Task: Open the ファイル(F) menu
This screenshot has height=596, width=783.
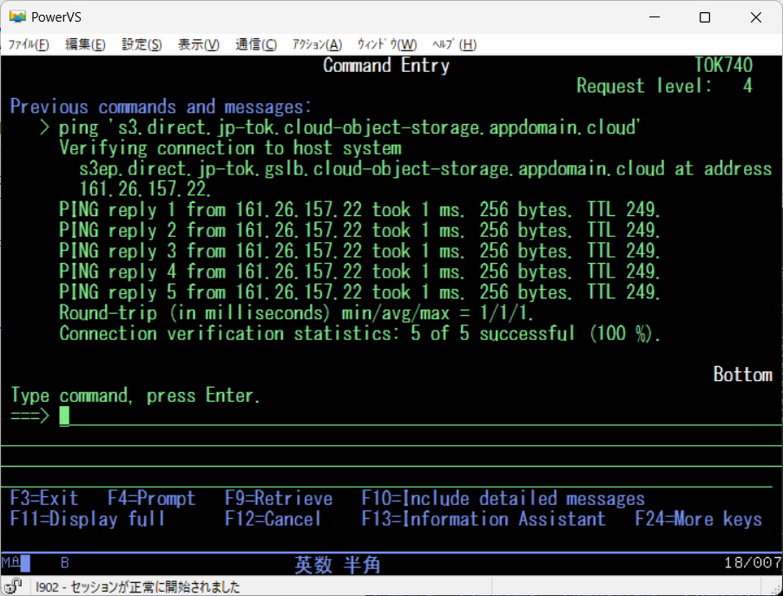Action: click(29, 44)
